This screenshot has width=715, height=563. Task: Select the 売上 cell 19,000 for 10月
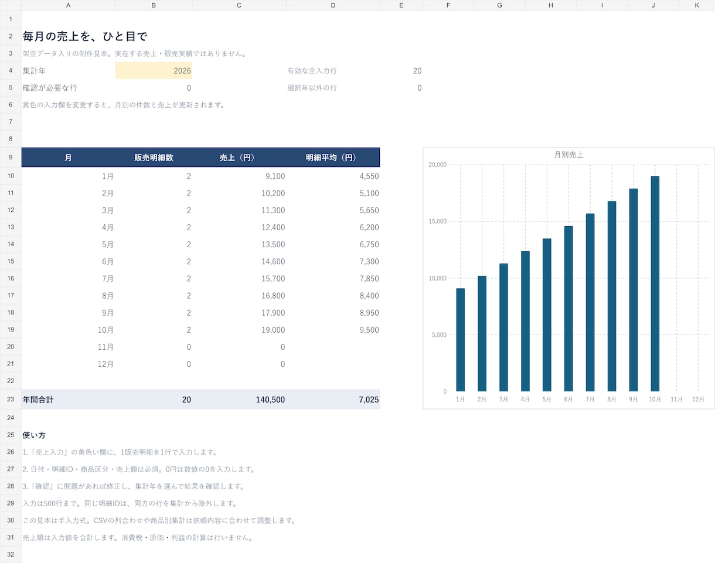click(x=239, y=330)
